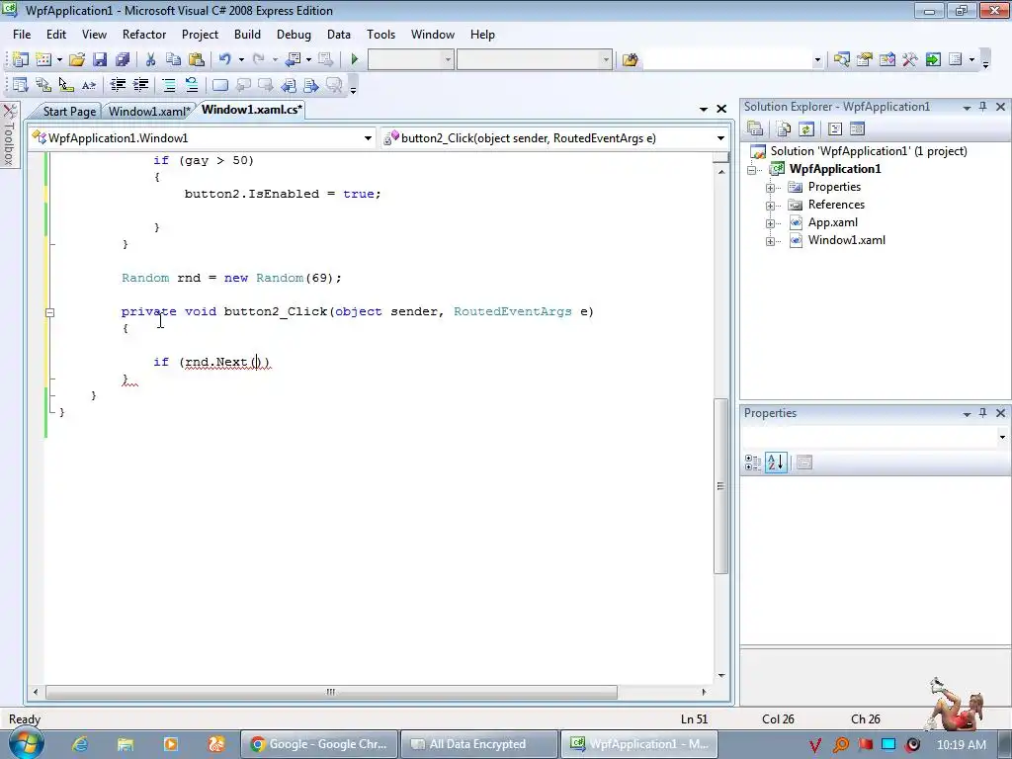This screenshot has width=1012, height=759.
Task: Click the Copy toolbar icon
Action: [x=173, y=60]
